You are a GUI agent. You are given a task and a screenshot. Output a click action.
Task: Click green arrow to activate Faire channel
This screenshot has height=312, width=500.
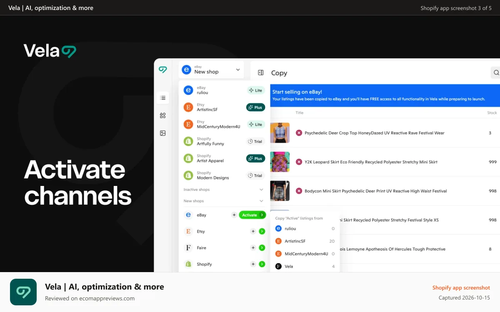click(x=262, y=248)
